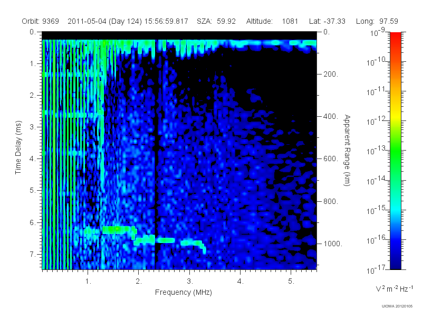Image resolution: width=422 pixels, height=317 pixels.
Task: Click the curved echo end near 3.2 MHz
Action: (203, 247)
